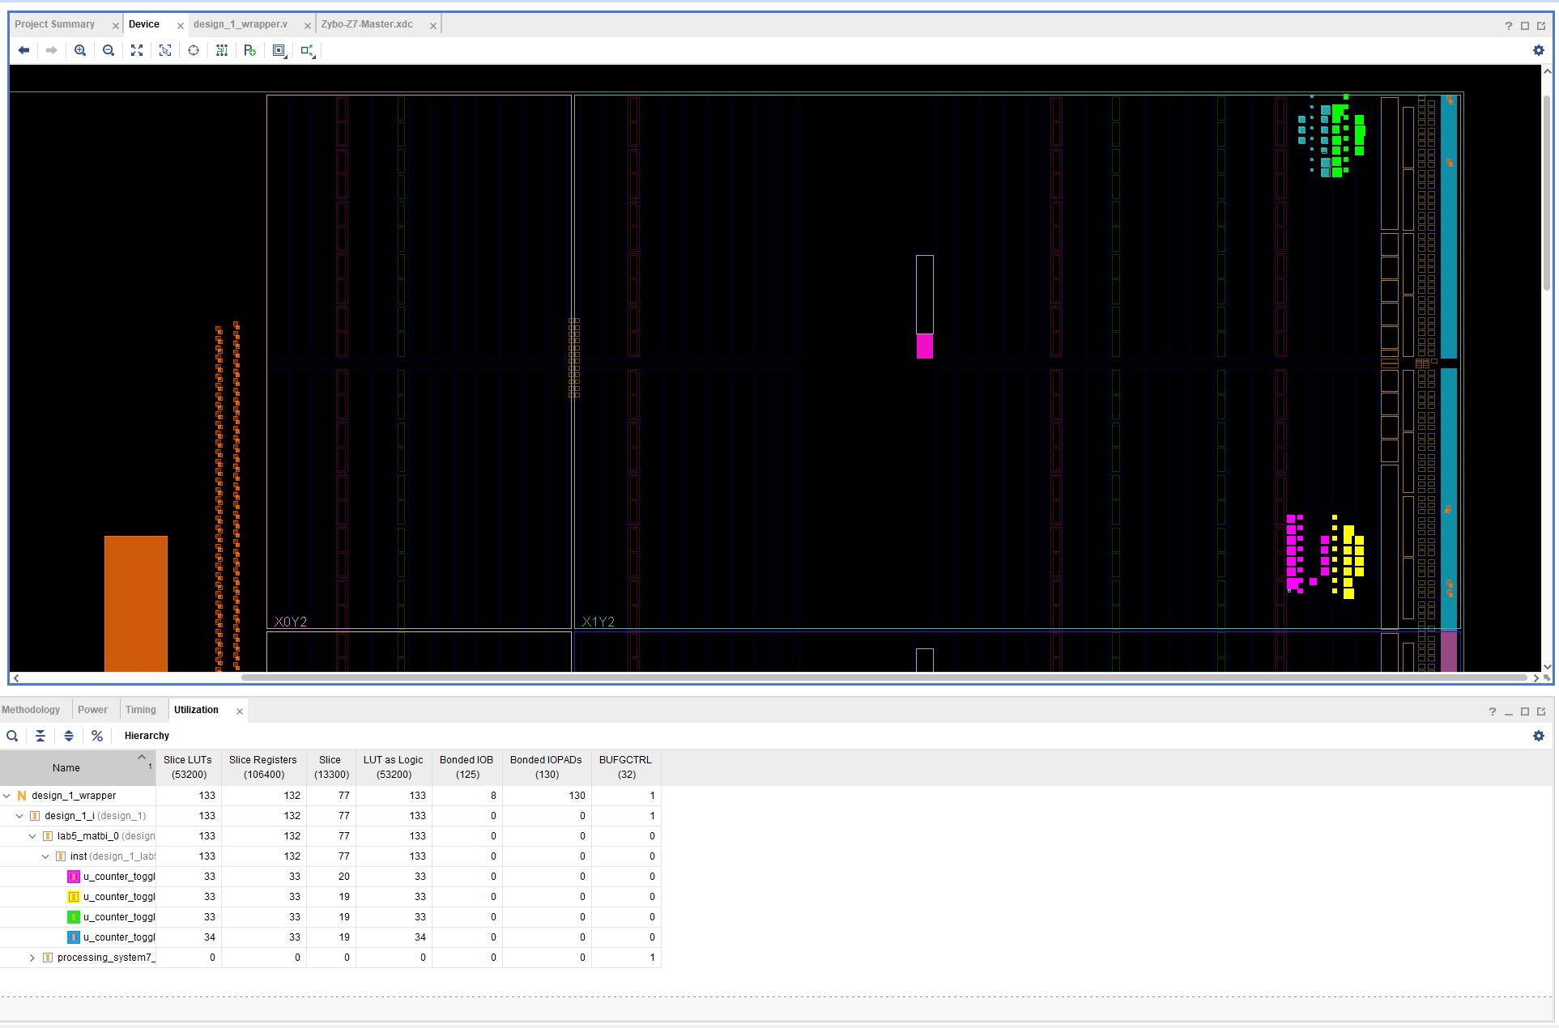Click the Autofit Selection crosshair icon
This screenshot has width=1559, height=1028.
pyautogui.click(x=194, y=50)
